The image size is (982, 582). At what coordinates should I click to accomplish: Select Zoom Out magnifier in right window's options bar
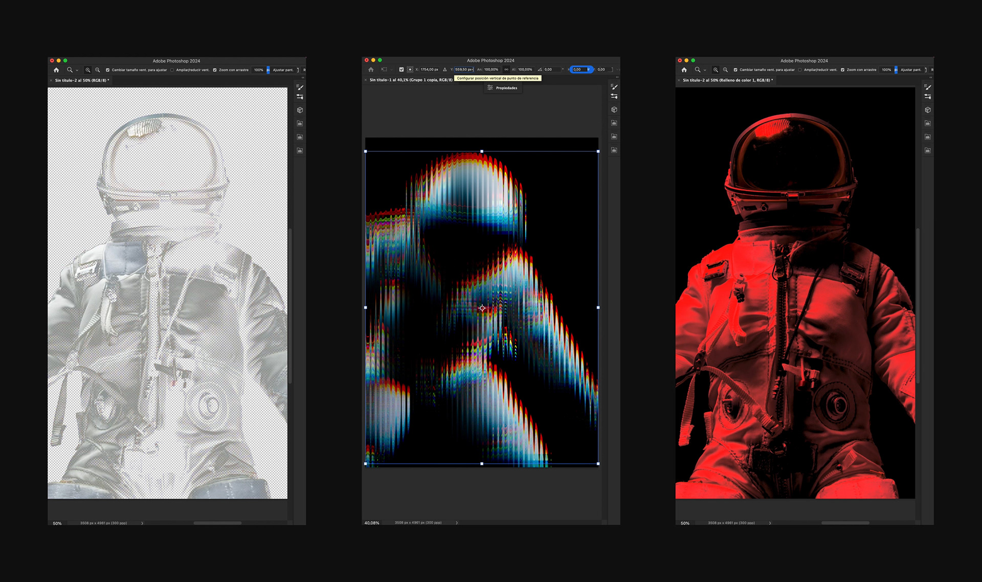(x=725, y=70)
